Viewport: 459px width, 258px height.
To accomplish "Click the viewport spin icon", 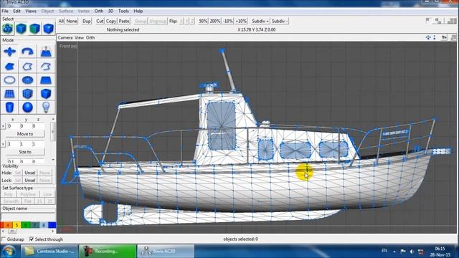I will coord(444,37).
